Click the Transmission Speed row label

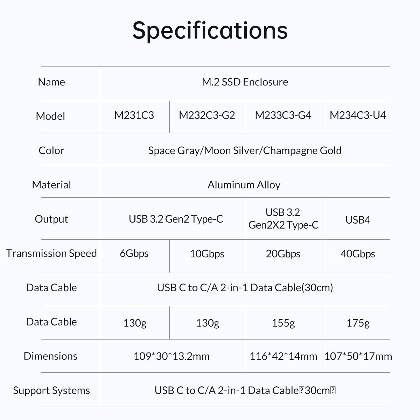51,253
